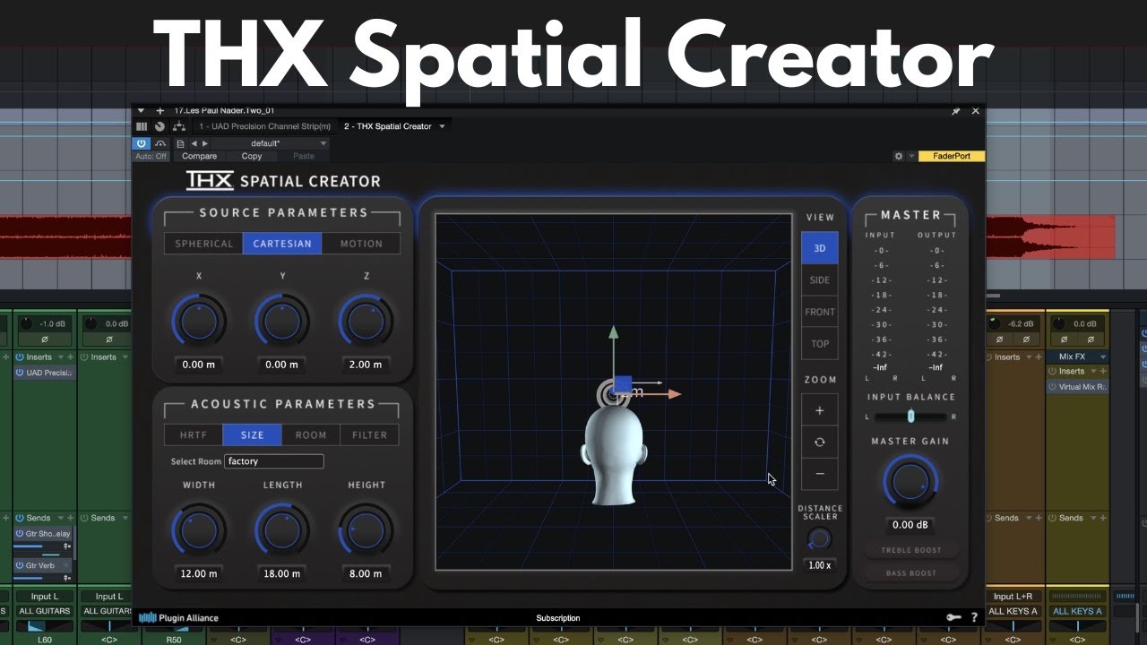Switch view to SIDE
1147x645 pixels.
pos(819,280)
